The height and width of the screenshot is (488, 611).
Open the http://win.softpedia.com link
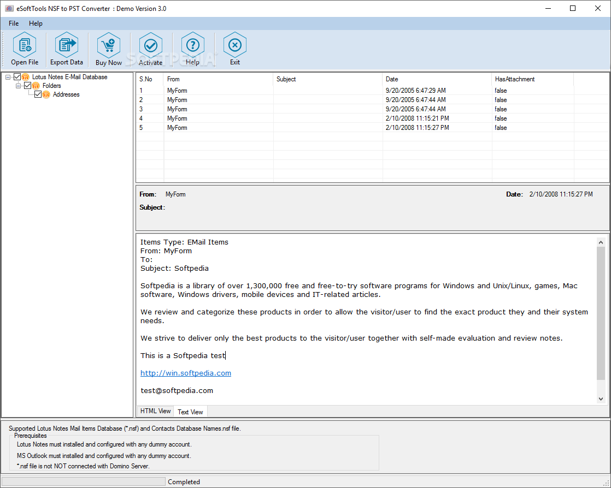click(186, 373)
